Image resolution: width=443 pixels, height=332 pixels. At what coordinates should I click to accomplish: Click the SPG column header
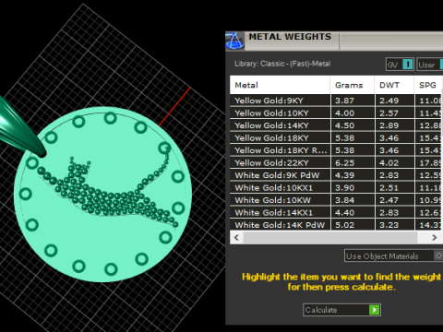tap(428, 85)
